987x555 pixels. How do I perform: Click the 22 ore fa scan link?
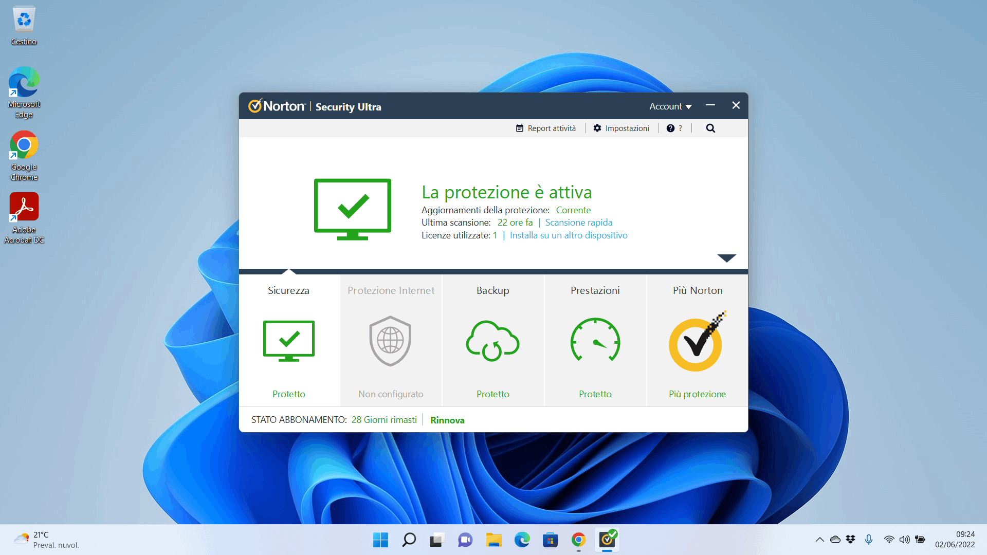515,223
